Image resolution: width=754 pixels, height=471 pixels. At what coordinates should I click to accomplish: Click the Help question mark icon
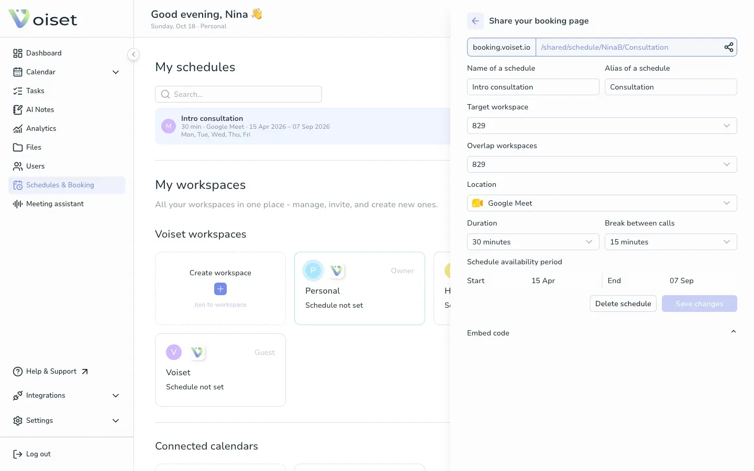(18, 372)
